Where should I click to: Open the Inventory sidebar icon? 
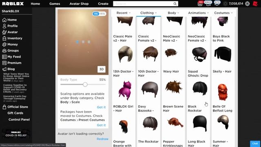[x=4, y=38]
